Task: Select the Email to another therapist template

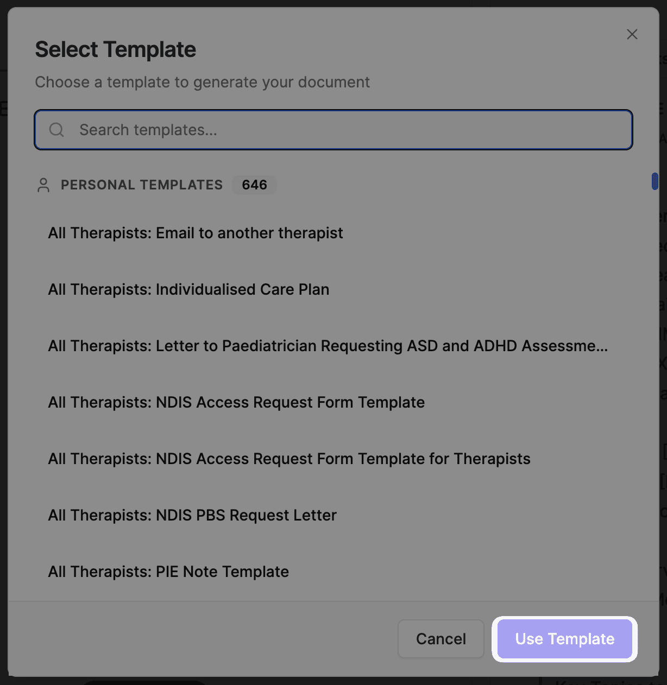Action: coord(195,233)
